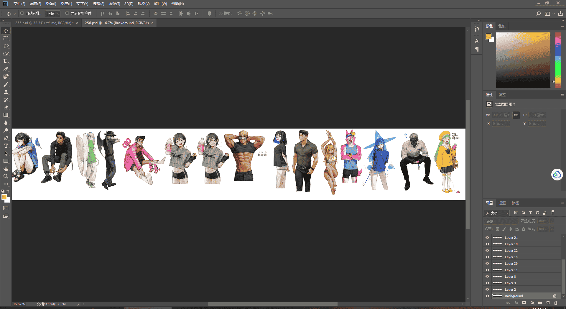Viewport: 566px width, 309px height.
Task: Open the 滤镜(T) menu
Action: (114, 4)
